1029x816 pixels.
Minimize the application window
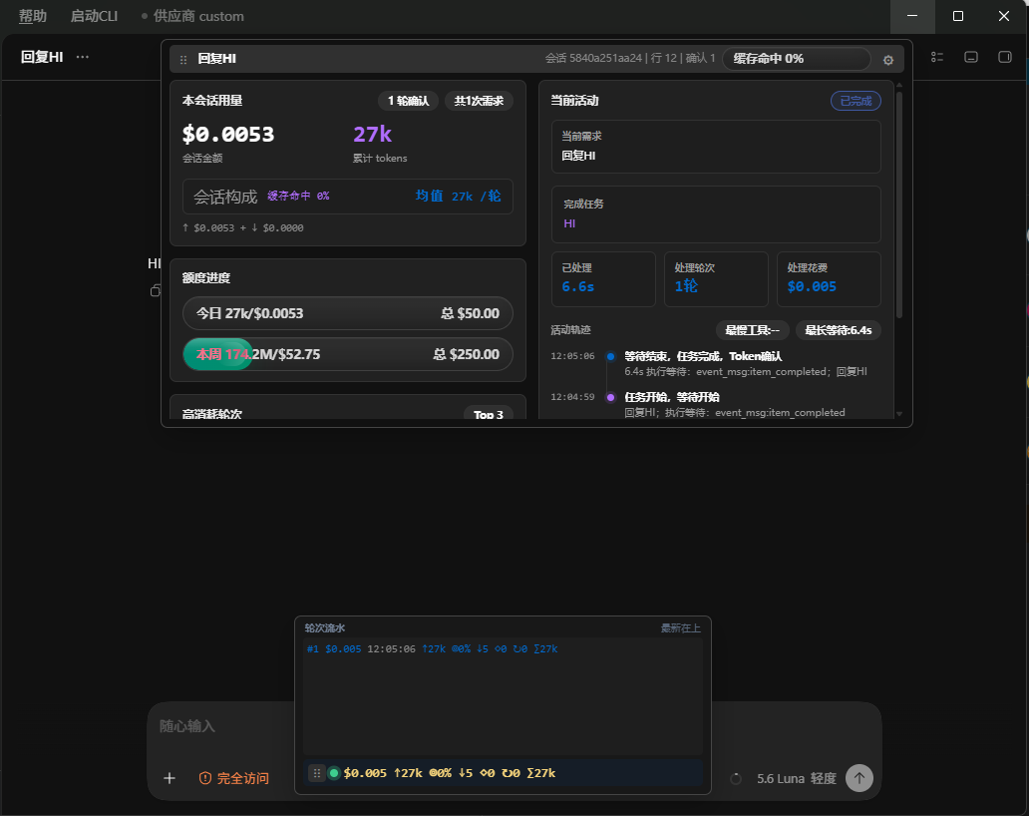[x=912, y=16]
